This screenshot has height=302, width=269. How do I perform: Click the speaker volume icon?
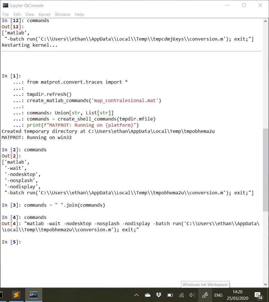point(193,295)
